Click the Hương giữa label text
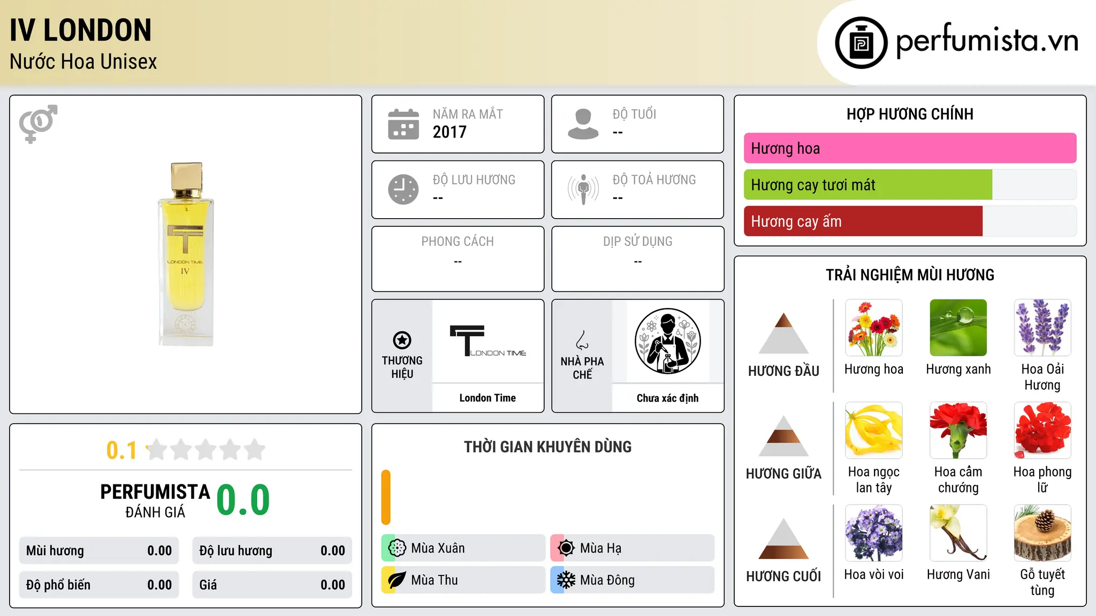 [x=783, y=474]
